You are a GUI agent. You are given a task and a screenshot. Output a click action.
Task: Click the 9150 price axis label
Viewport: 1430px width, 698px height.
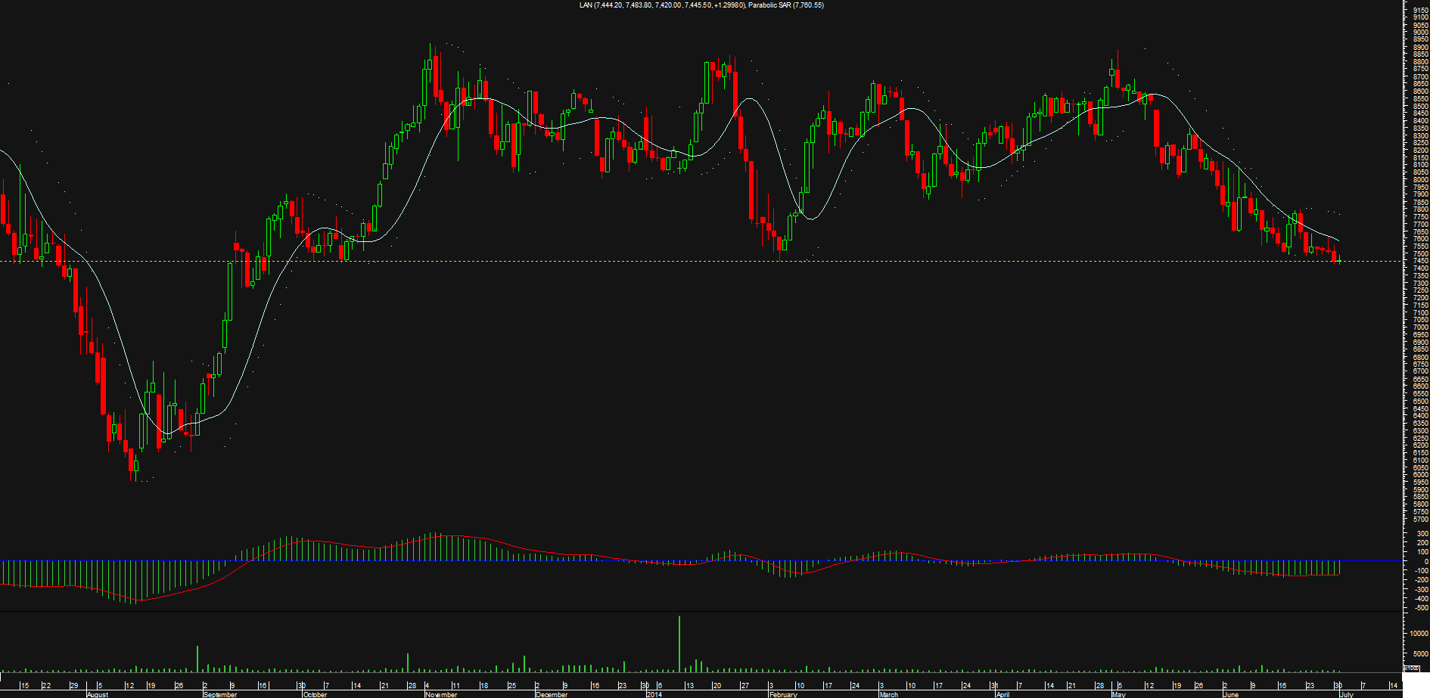pyautogui.click(x=1420, y=10)
